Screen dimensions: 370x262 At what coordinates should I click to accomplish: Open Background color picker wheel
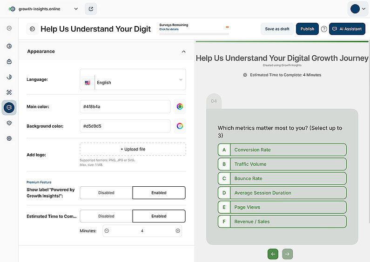(180, 126)
